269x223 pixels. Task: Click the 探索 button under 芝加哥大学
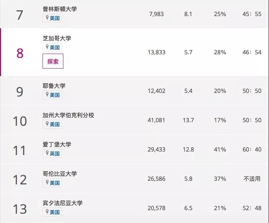click(x=53, y=61)
